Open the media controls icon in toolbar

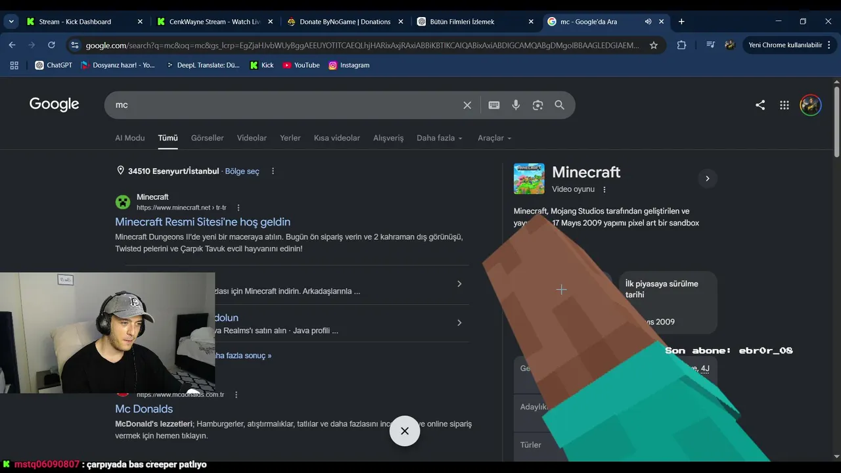point(710,45)
